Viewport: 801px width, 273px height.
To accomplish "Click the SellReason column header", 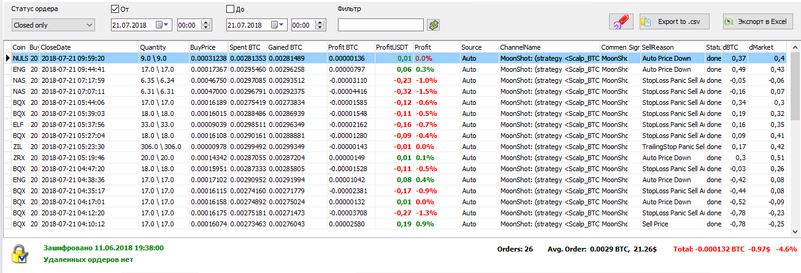I will 672,47.
